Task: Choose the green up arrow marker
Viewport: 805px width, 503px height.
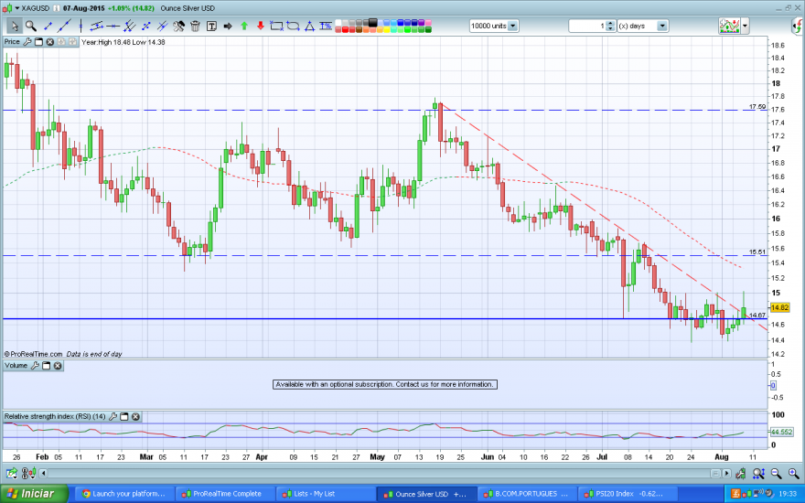Action: click(x=244, y=26)
